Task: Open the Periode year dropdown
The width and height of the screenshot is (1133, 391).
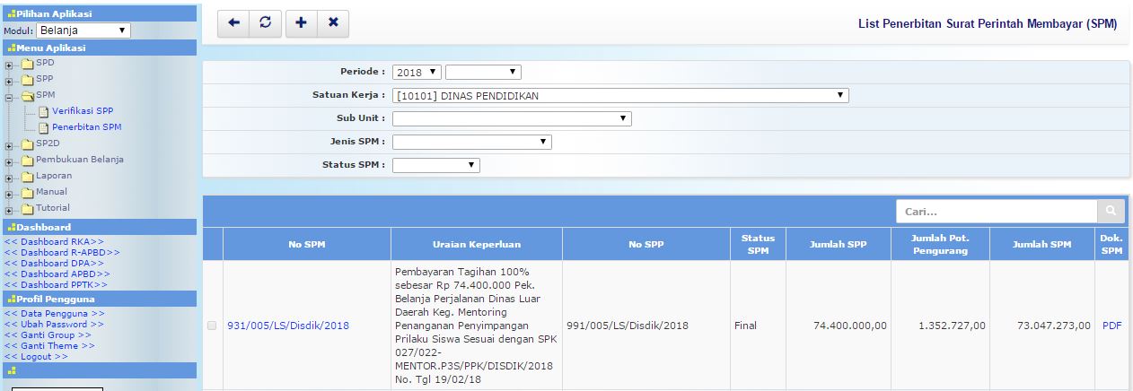Action: pos(417,72)
